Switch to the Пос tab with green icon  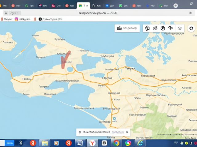click(x=30, y=6)
